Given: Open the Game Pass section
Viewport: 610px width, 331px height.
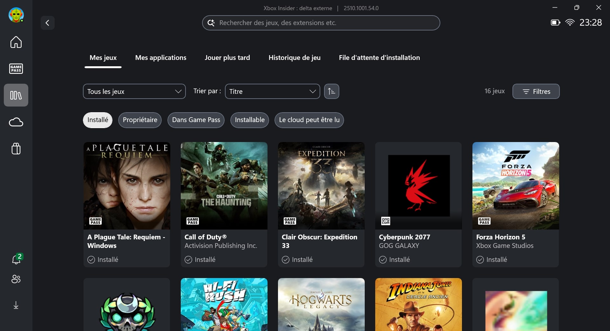Looking at the screenshot, I should coord(16,68).
